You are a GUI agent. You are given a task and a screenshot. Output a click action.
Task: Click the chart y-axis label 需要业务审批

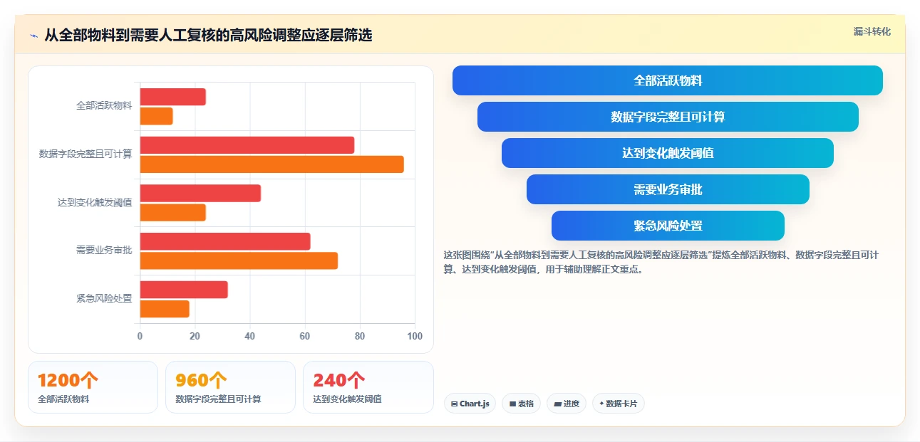(x=104, y=251)
